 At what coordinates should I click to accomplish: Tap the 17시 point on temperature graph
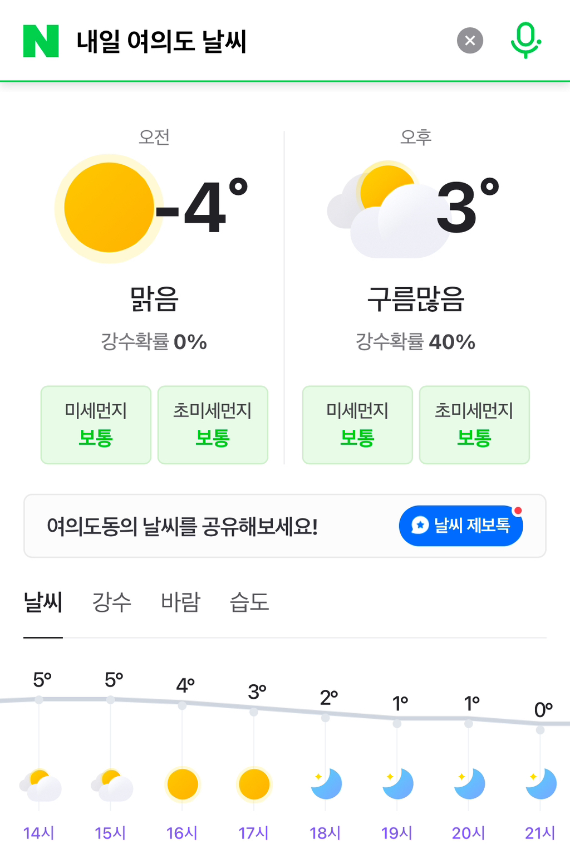pos(254,712)
